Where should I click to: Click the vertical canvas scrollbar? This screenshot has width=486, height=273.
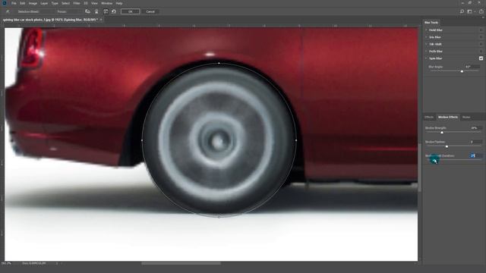[420, 168]
